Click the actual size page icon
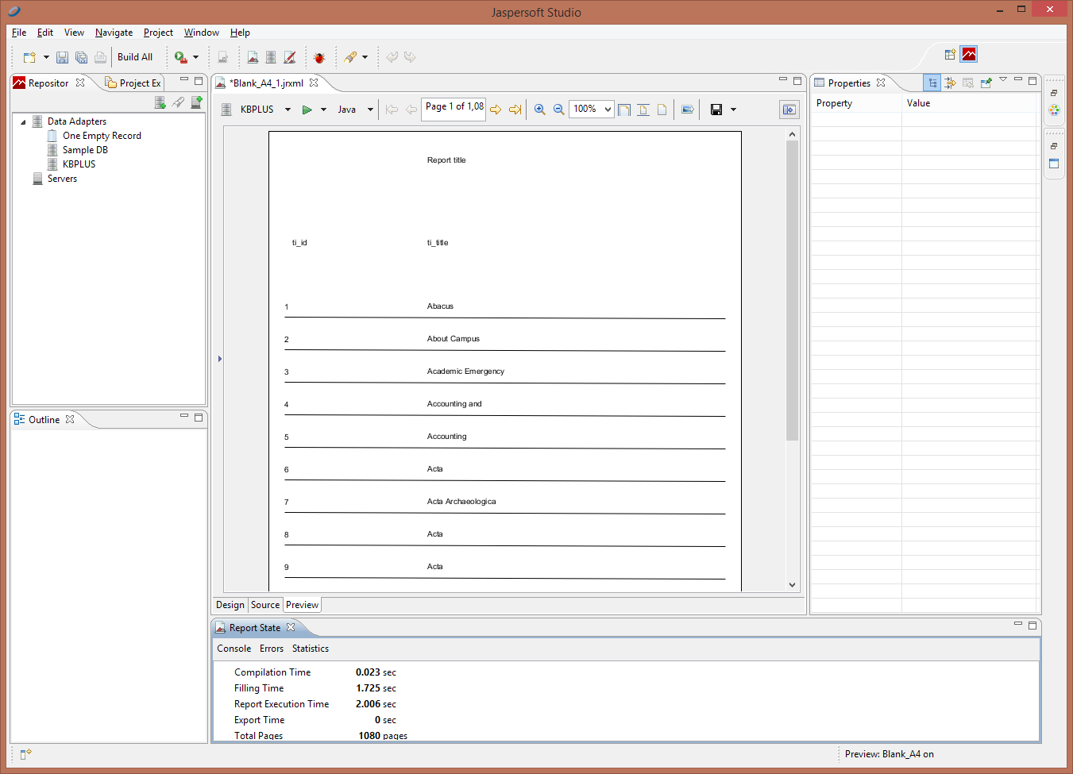Image resolution: width=1073 pixels, height=774 pixels. (x=662, y=110)
